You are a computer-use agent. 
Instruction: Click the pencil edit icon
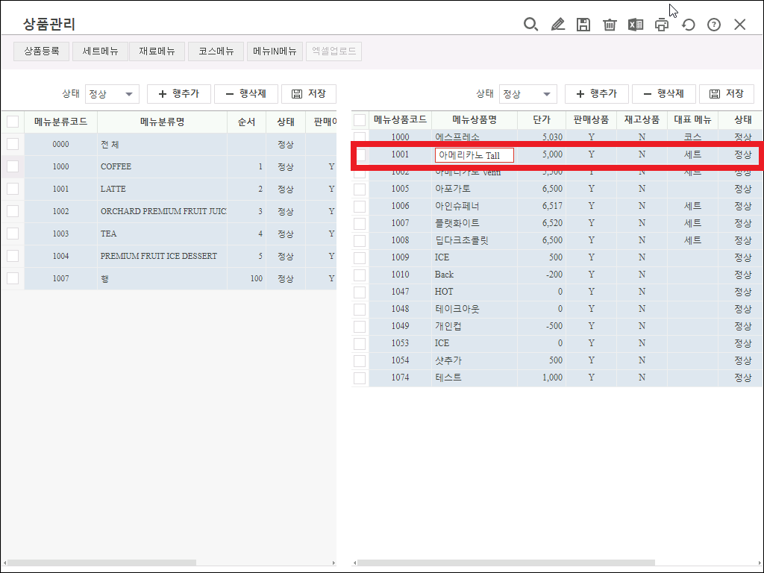[557, 25]
